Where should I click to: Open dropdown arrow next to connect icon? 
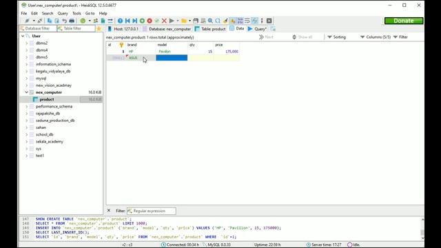34,21
